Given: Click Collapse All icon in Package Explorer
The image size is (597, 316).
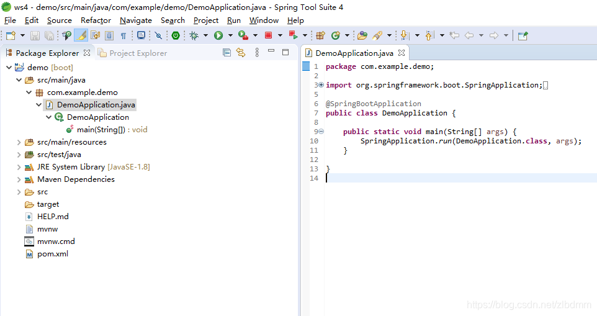Looking at the screenshot, I should tap(227, 53).
